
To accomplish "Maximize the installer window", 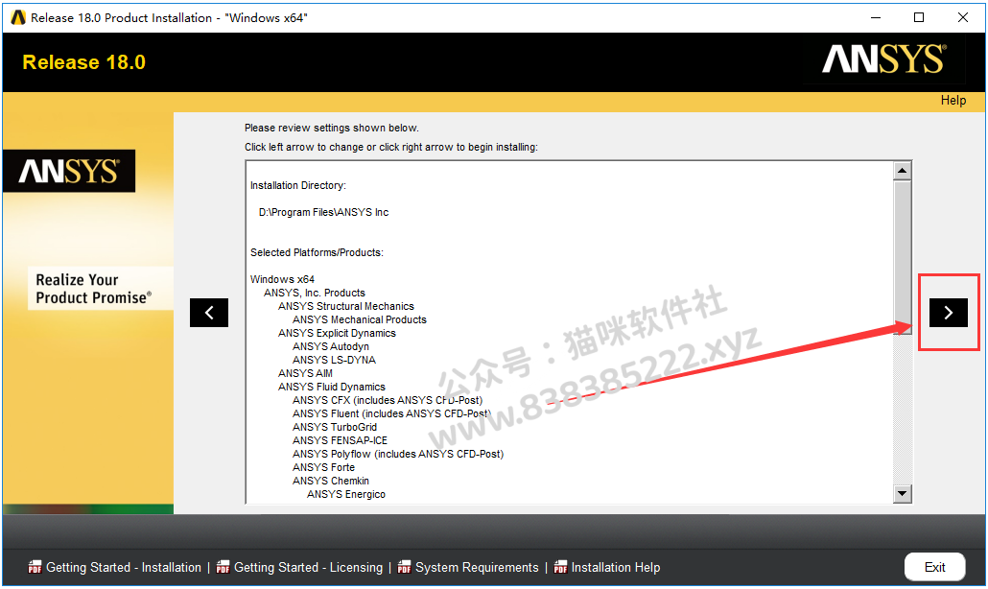I will pos(919,17).
